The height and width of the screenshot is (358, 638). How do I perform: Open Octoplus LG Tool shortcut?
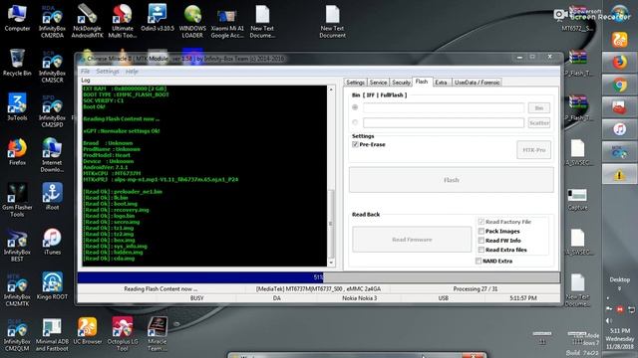pyautogui.click(x=122, y=334)
